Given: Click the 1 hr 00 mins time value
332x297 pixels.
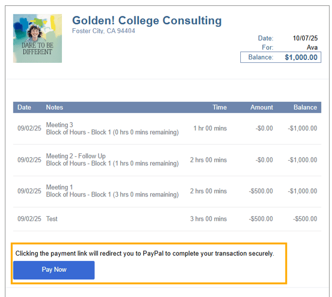Looking at the screenshot, I should (x=210, y=128).
